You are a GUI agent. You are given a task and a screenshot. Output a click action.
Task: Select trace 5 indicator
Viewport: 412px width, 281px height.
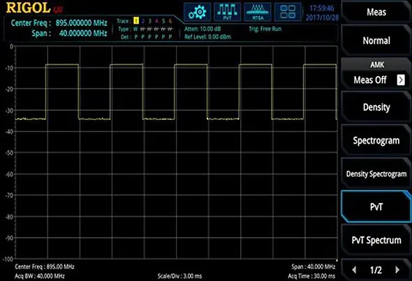(x=163, y=21)
